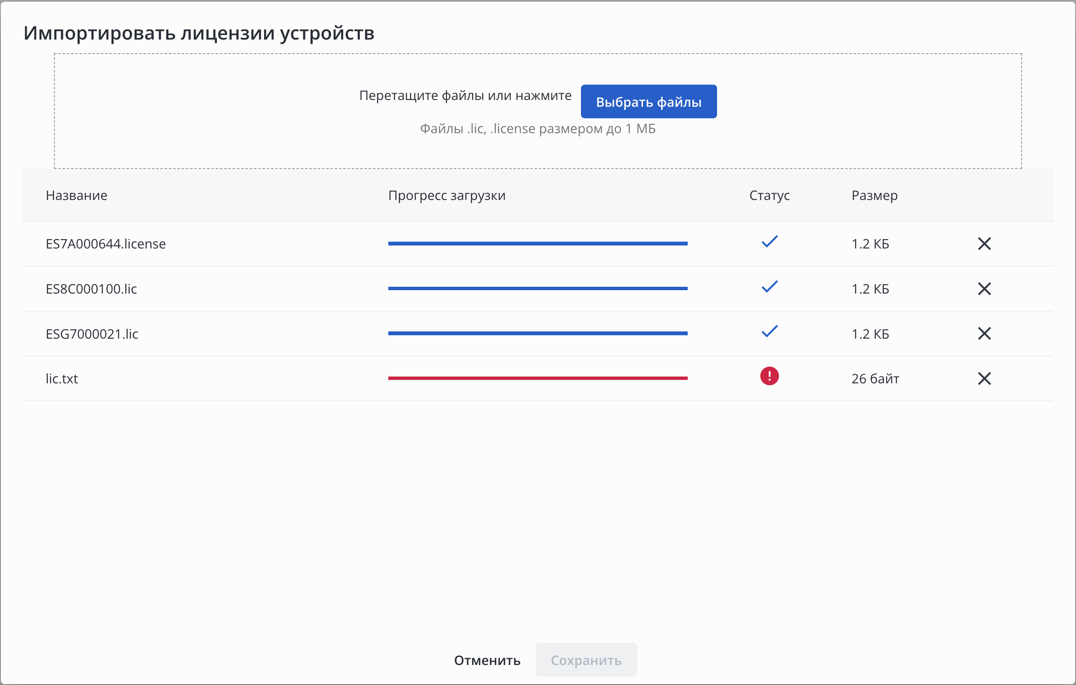Delete ESG7000021.lic from the list

pos(984,334)
